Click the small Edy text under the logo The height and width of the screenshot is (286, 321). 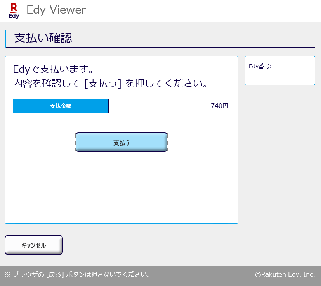(14, 16)
